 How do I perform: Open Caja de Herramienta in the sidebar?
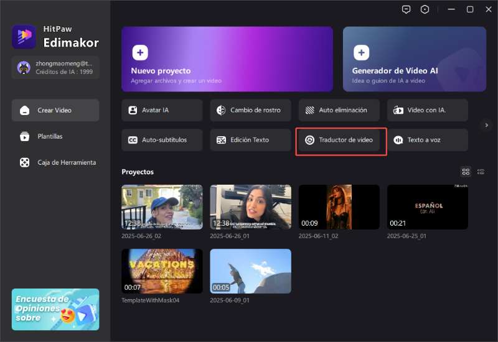pos(55,162)
